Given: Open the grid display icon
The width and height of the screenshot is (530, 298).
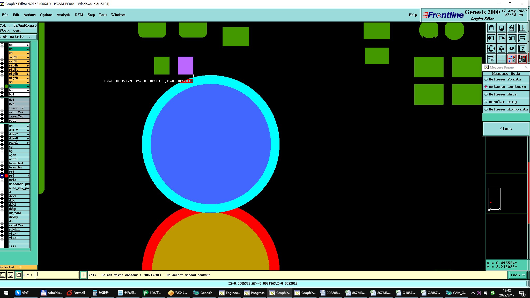Looking at the screenshot, I should coord(501,59).
